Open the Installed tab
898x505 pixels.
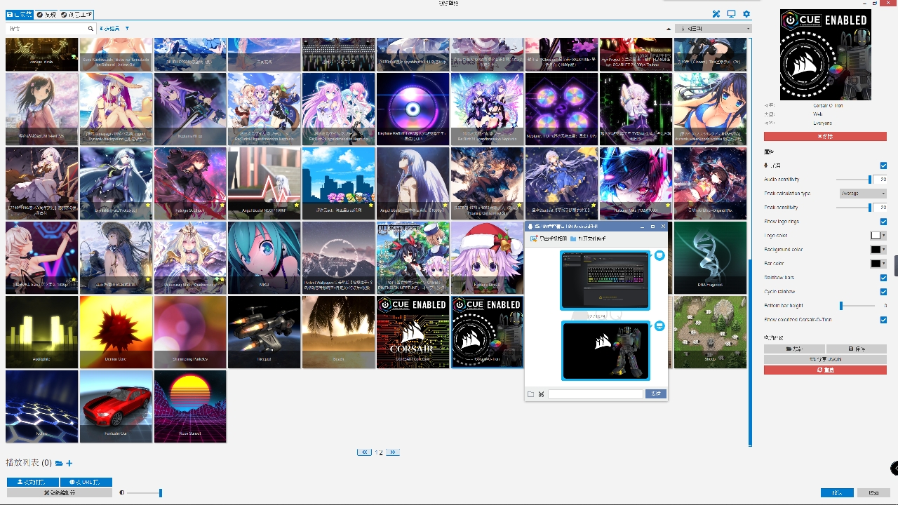[x=19, y=14]
